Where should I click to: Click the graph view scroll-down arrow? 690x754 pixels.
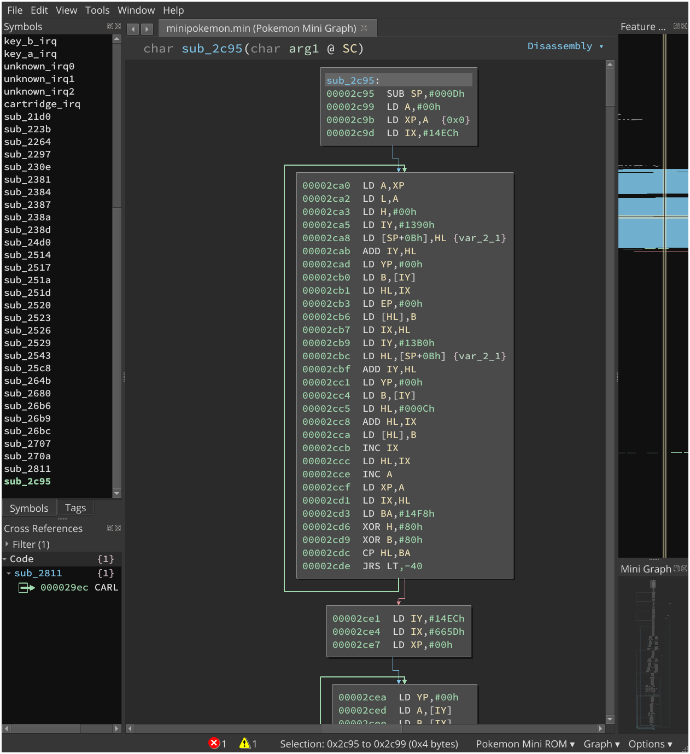point(610,720)
